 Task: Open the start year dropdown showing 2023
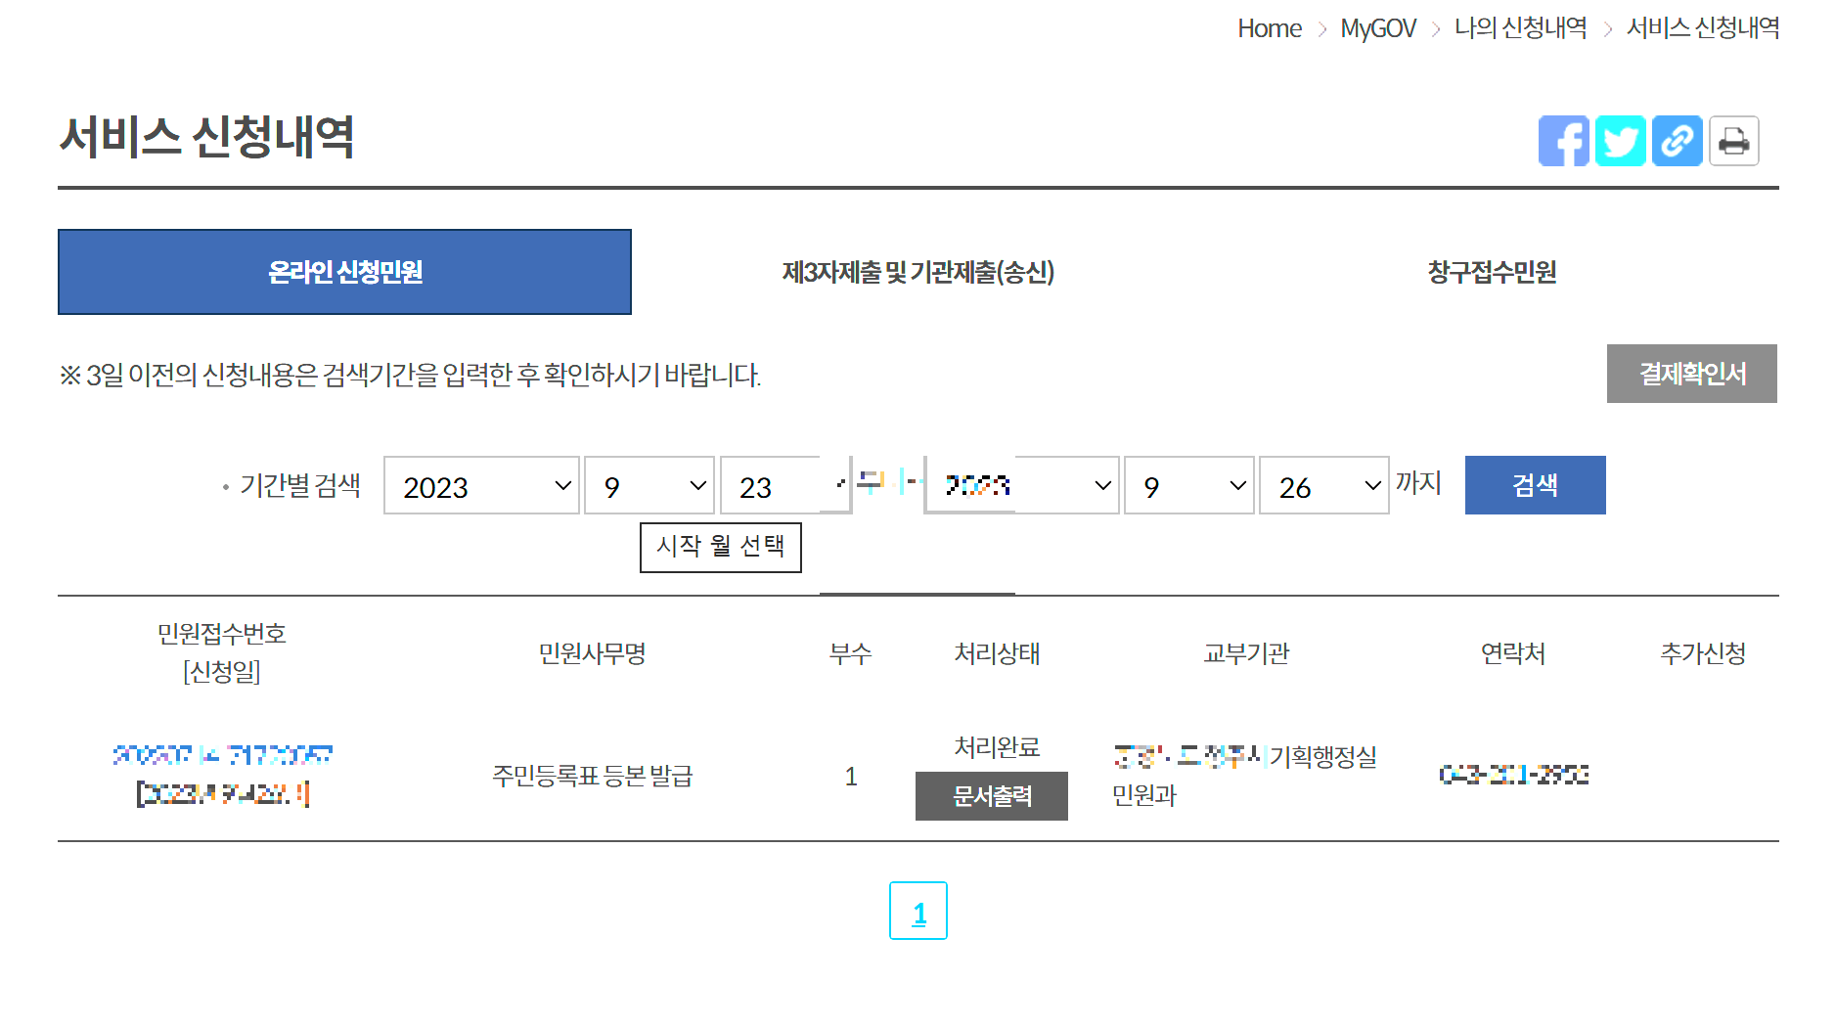pos(480,486)
